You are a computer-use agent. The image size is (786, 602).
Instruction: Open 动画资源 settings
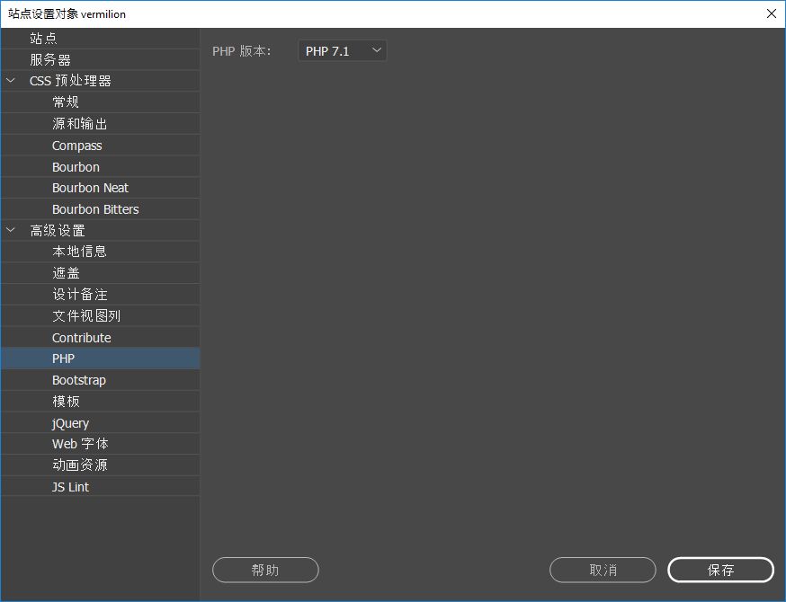point(100,465)
